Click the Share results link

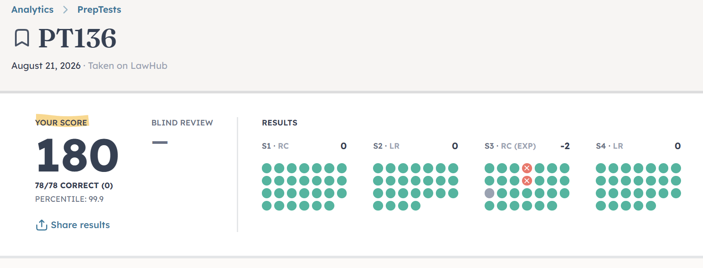click(x=80, y=225)
